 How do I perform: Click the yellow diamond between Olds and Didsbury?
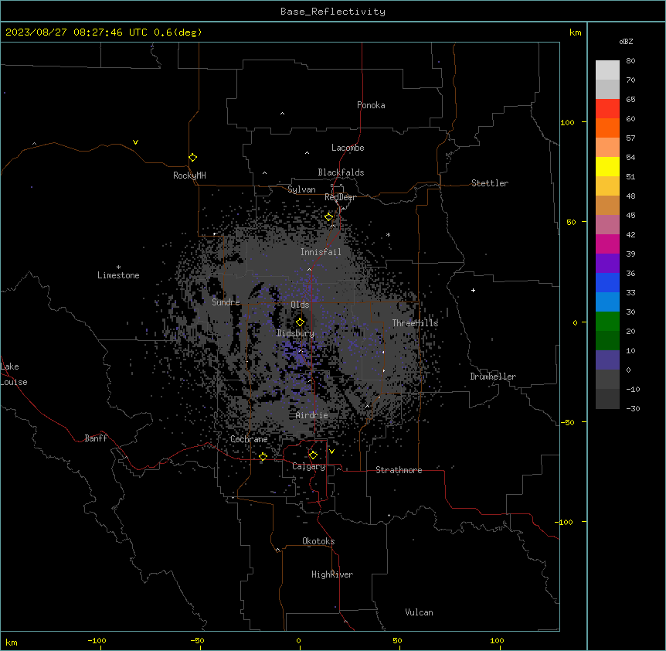(x=300, y=322)
